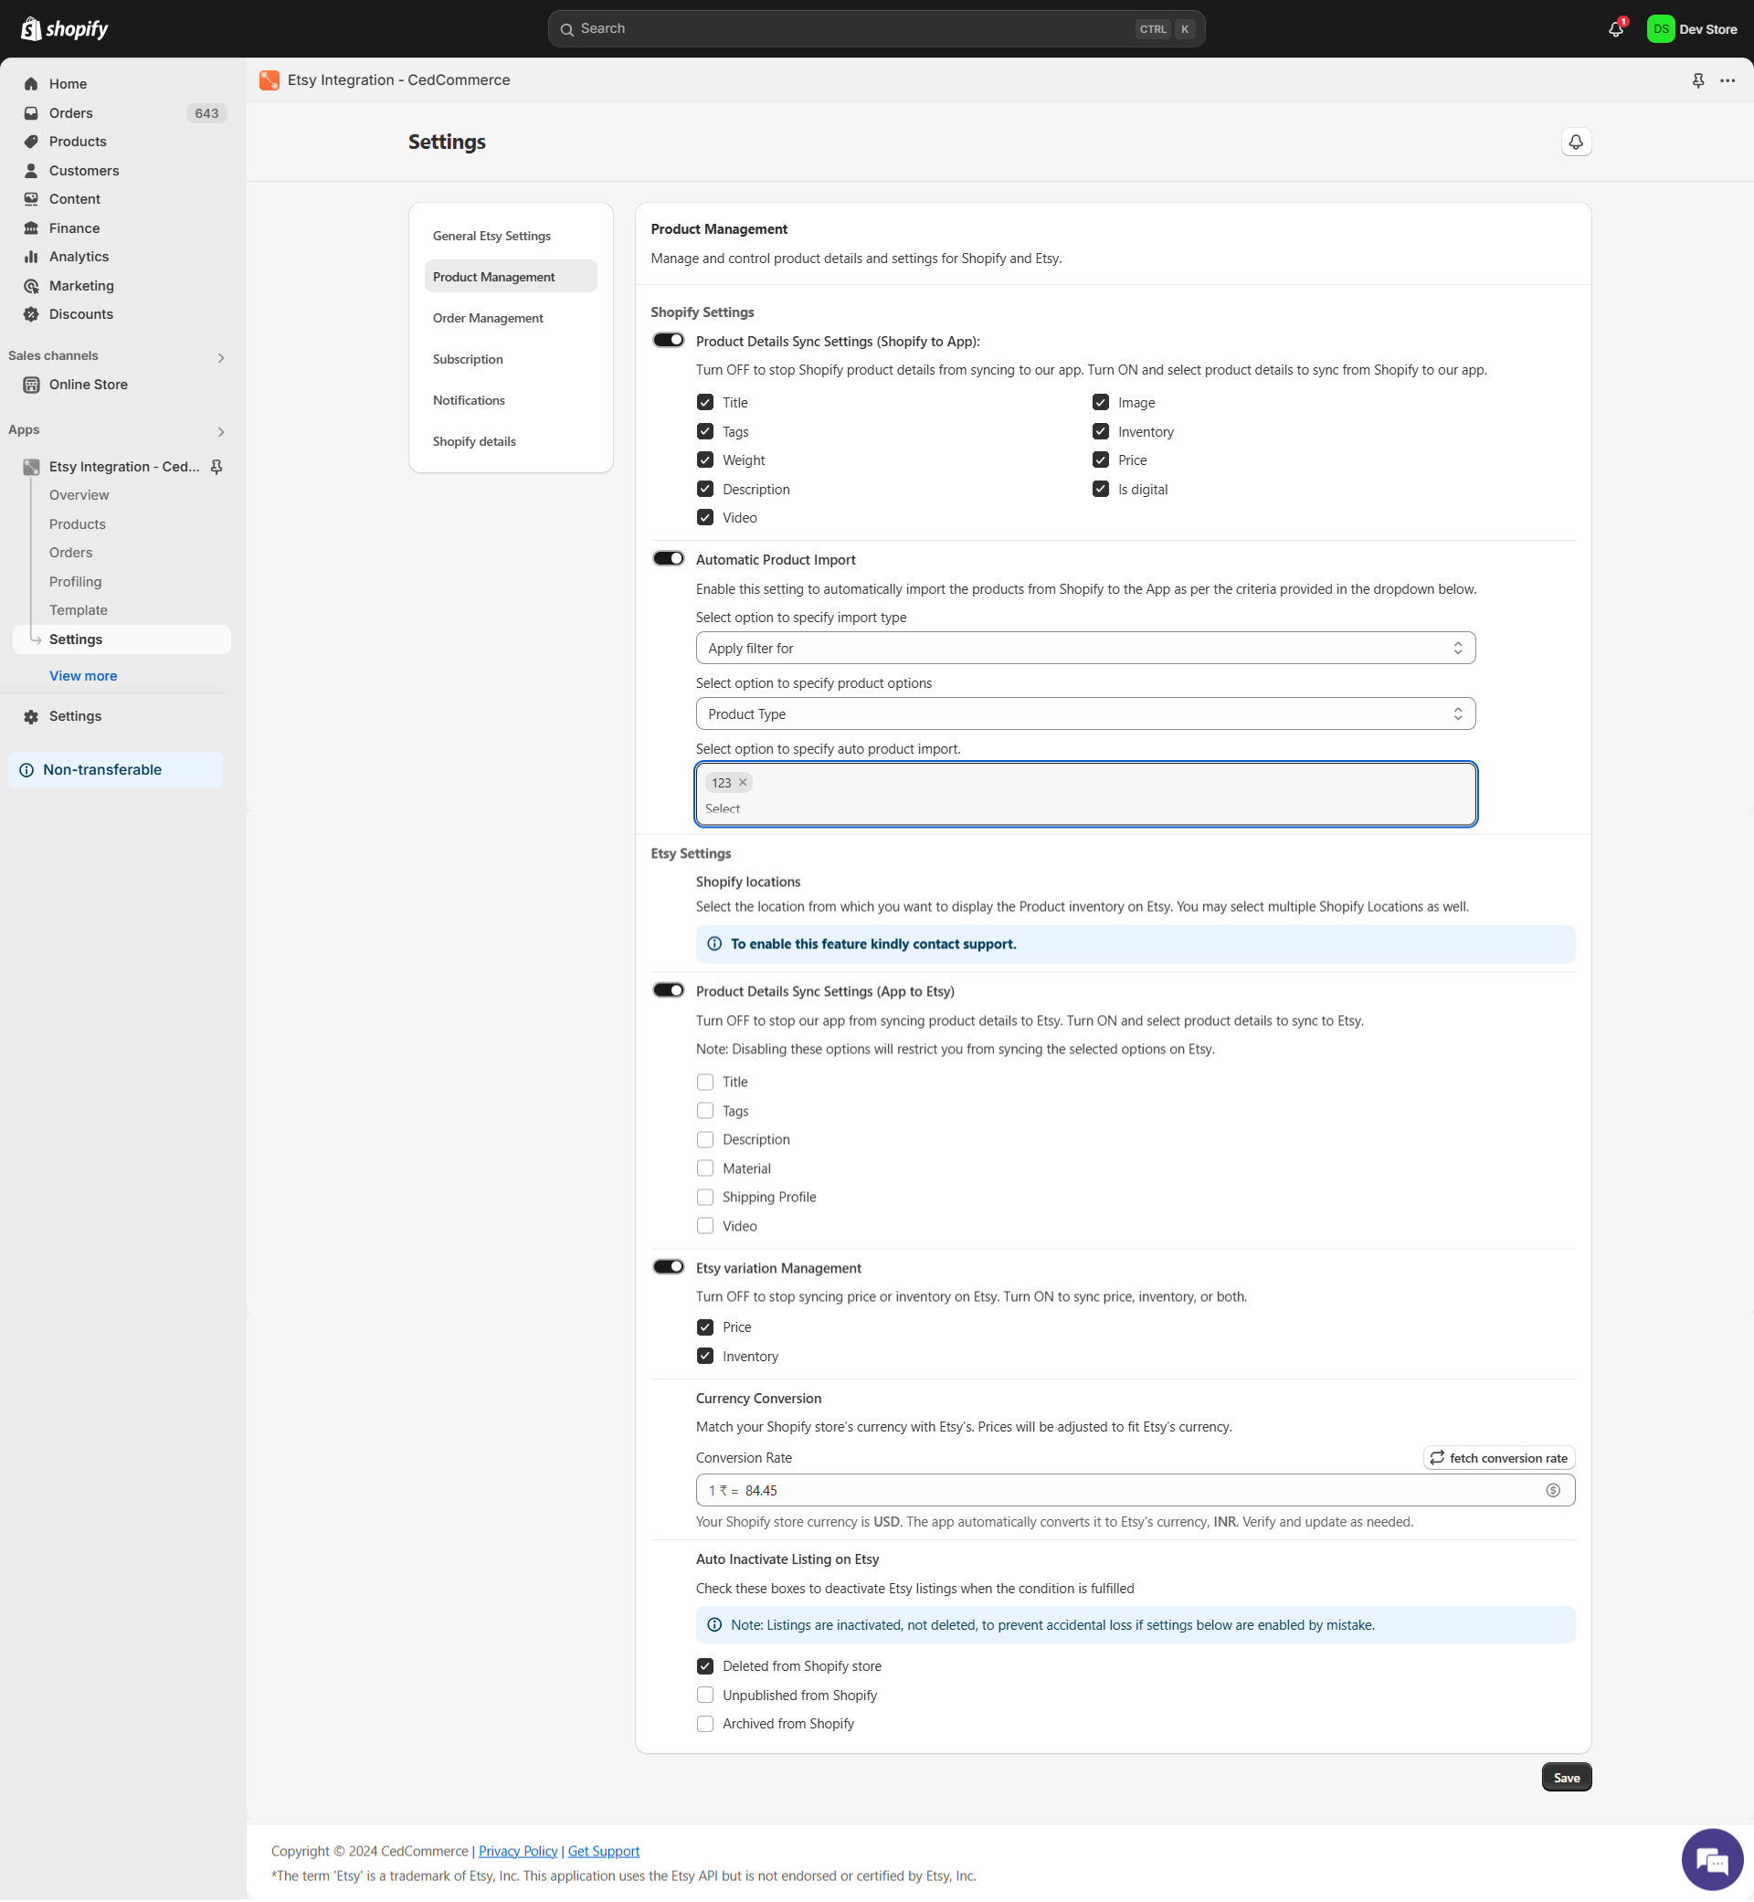Expand the Apps section chevron
This screenshot has width=1754, height=1902.
coord(221,432)
